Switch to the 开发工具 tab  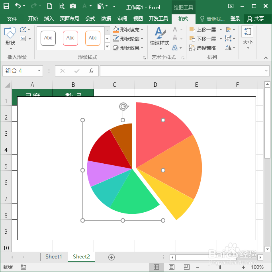point(159,19)
